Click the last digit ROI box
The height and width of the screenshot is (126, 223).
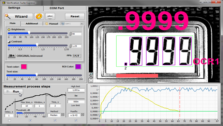[x=185, y=51]
